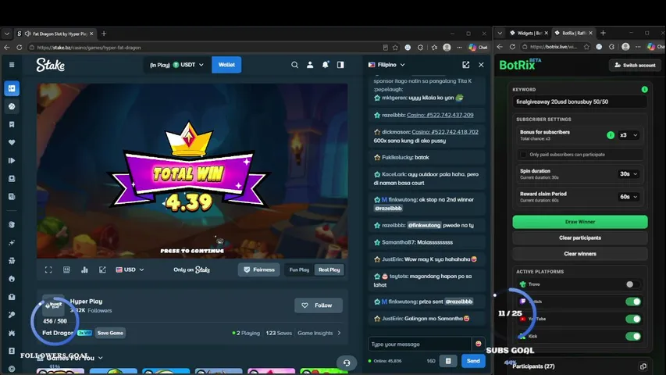Close the chat panel

481,65
